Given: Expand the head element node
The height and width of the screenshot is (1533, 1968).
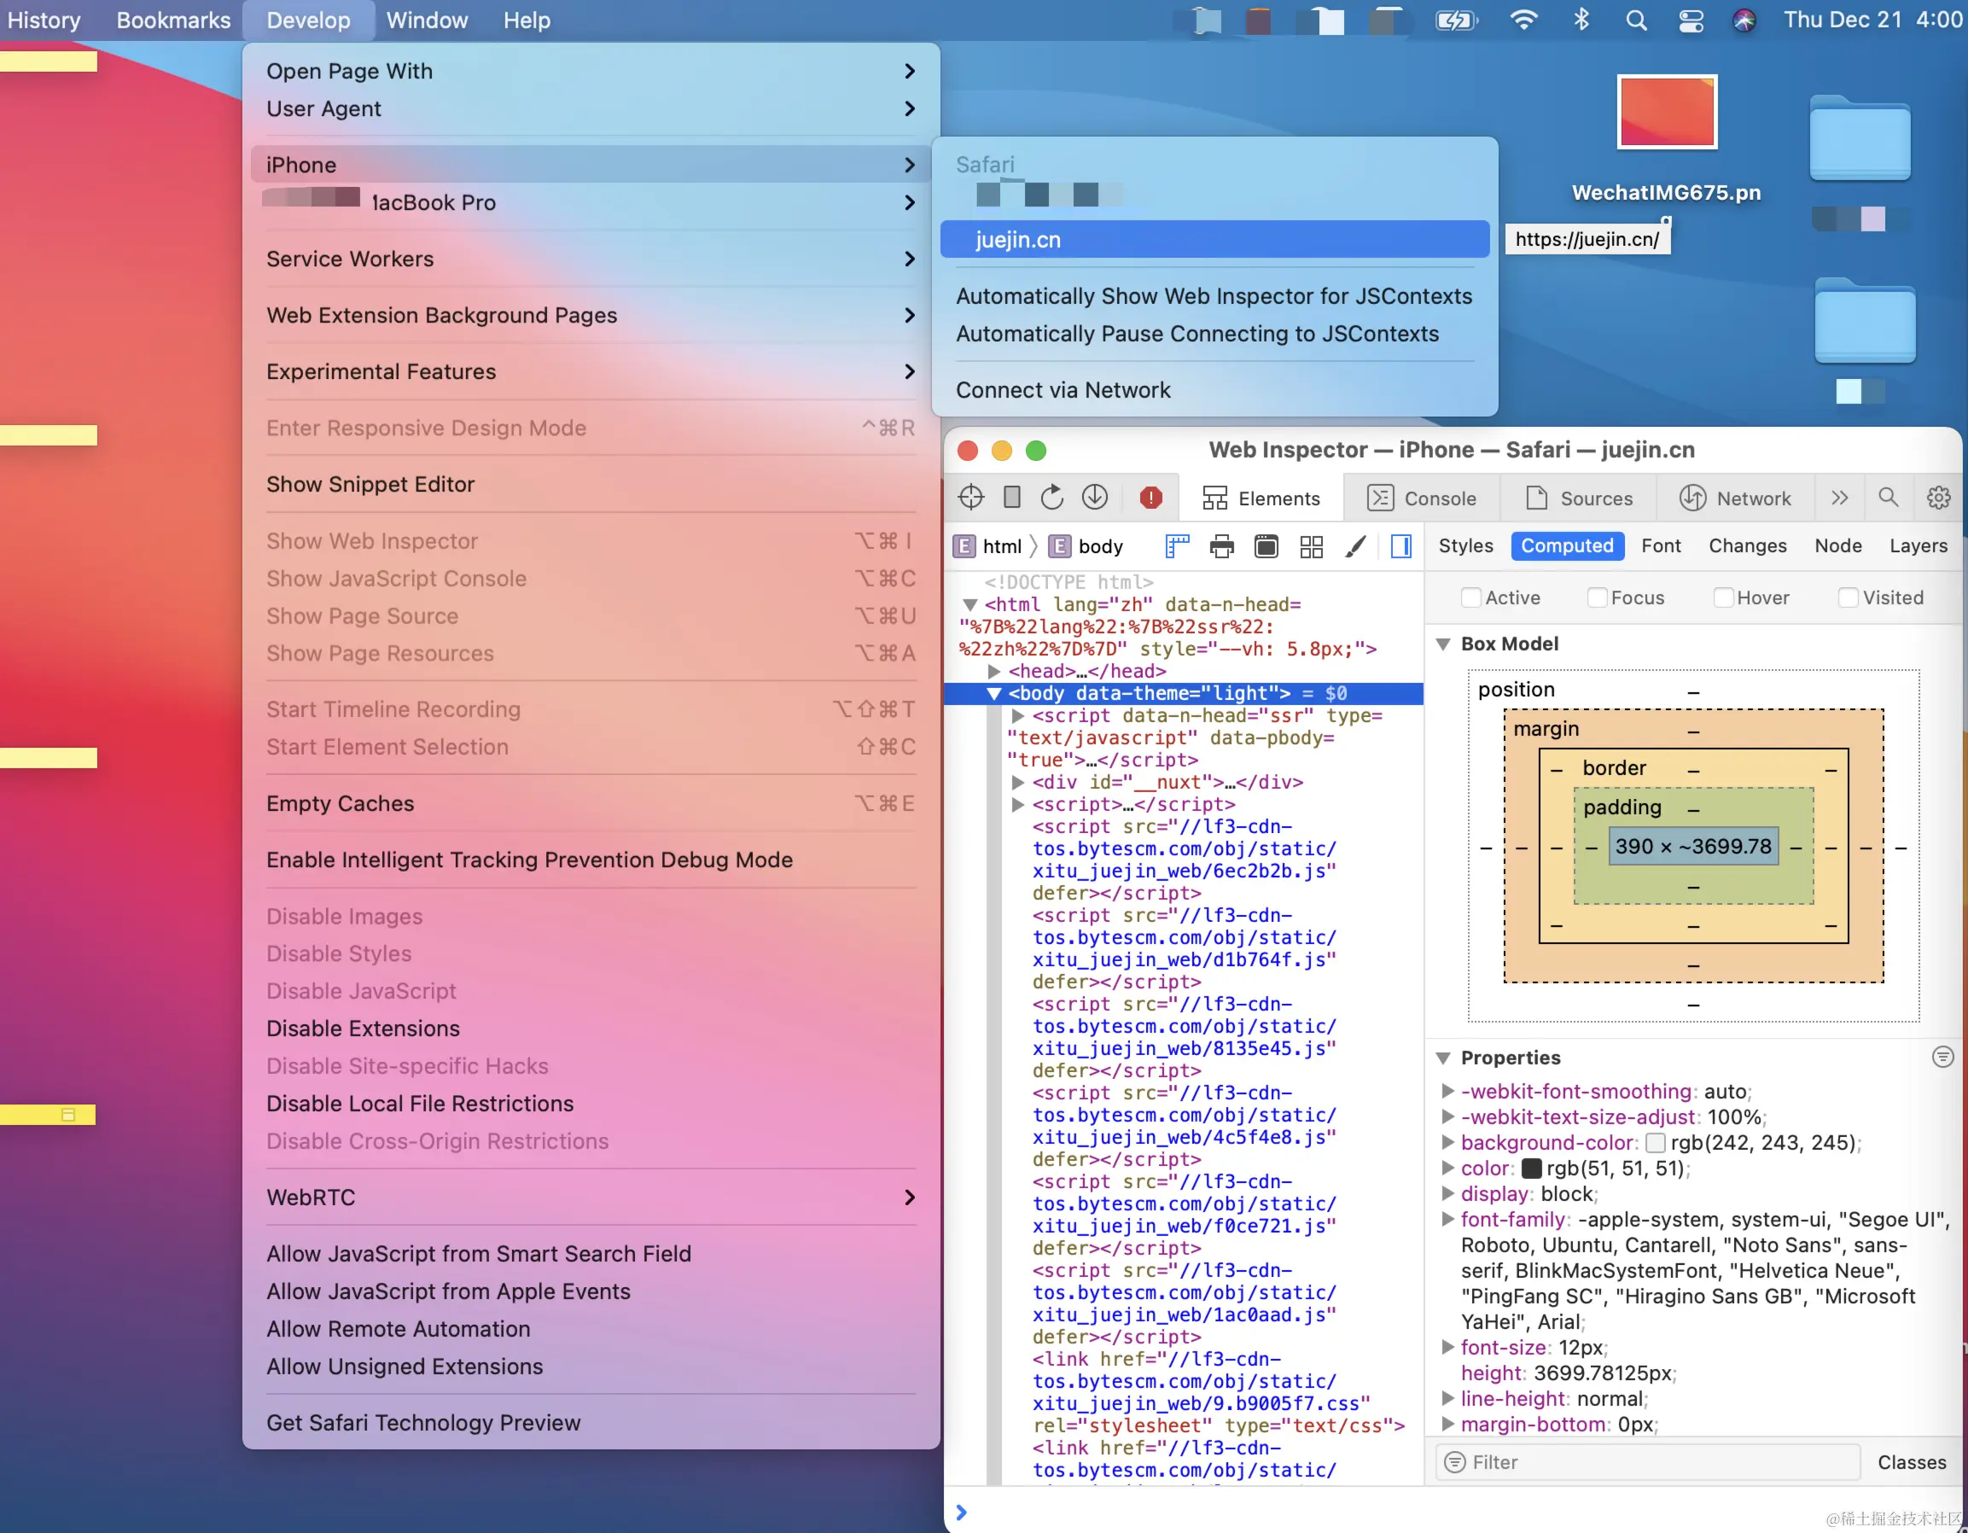Looking at the screenshot, I should coord(994,671).
